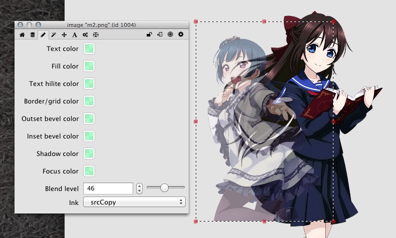The width and height of the screenshot is (396, 238).
Task: Pick the Shadow color swatch
Action: point(89,153)
